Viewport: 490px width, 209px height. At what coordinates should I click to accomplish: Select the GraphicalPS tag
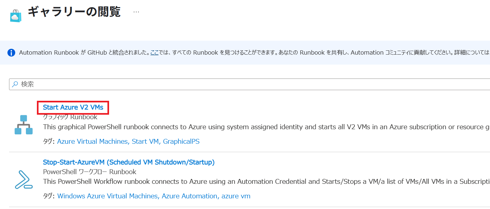[x=181, y=141]
